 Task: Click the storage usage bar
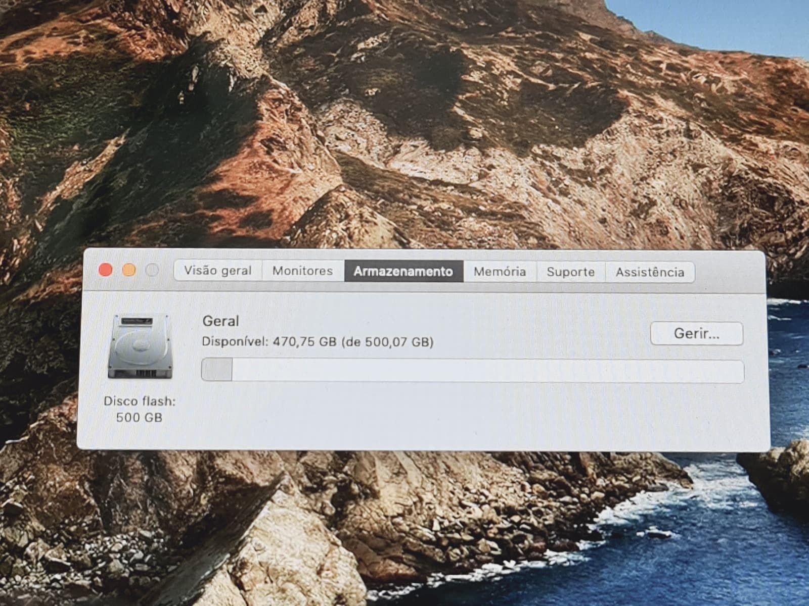pyautogui.click(x=472, y=370)
